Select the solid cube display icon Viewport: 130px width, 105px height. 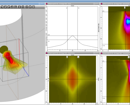[x=30, y=7]
